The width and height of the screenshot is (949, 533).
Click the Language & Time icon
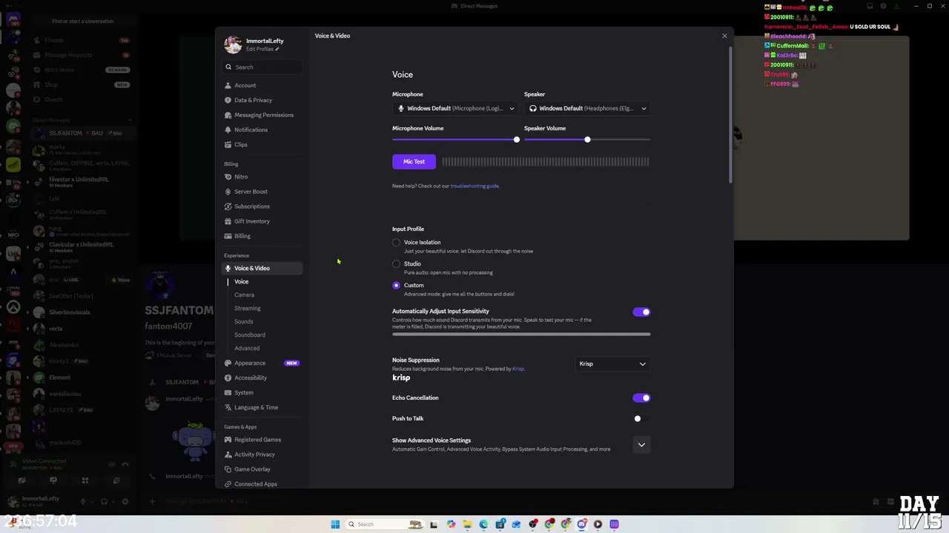[x=228, y=407]
